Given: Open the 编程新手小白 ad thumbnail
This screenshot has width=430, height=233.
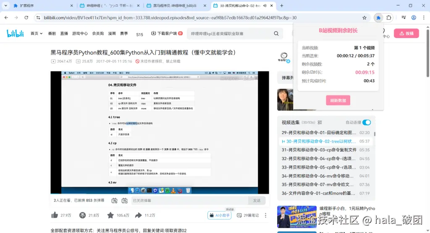Looking at the screenshot, I should (297, 217).
